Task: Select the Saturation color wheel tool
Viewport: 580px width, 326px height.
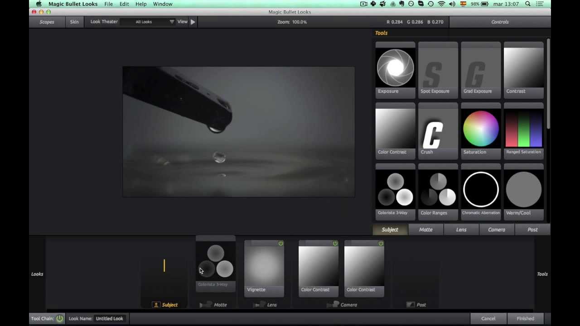Action: click(481, 131)
